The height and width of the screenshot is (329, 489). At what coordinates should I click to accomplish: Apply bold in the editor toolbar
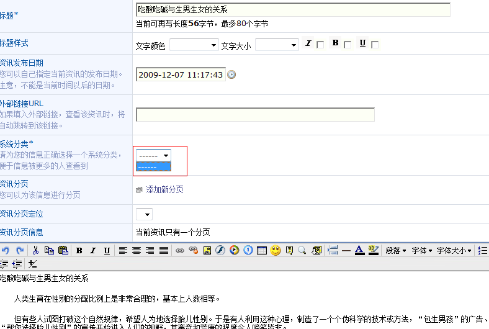79,250
